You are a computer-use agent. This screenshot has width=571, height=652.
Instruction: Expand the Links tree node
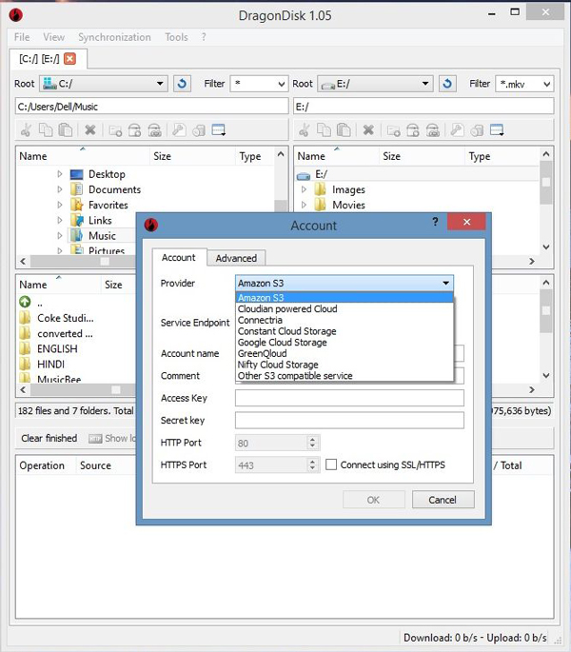[x=59, y=220]
